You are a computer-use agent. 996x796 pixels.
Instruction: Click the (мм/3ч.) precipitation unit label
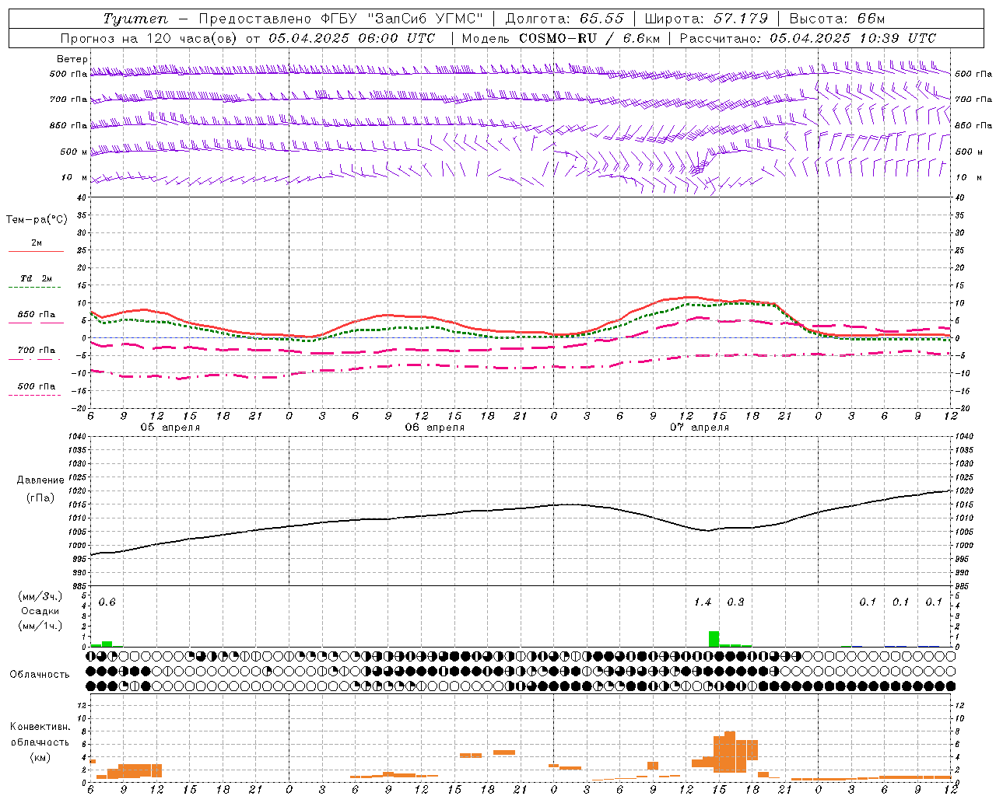40,596
